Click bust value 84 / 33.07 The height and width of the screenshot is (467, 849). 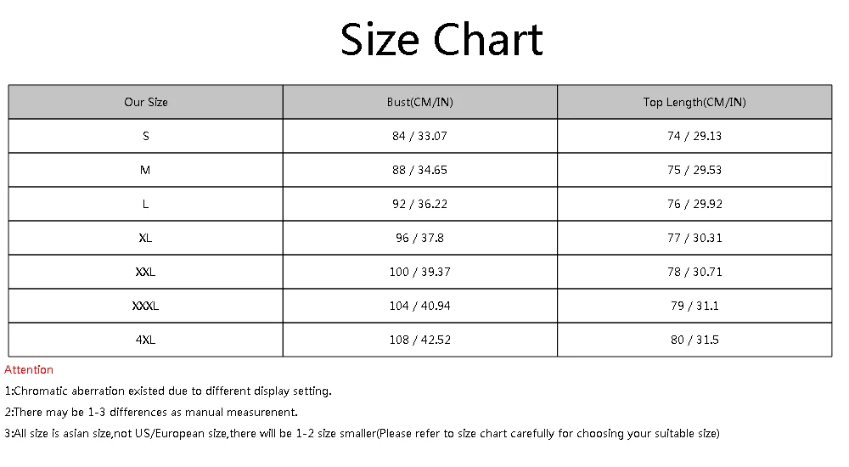419,136
